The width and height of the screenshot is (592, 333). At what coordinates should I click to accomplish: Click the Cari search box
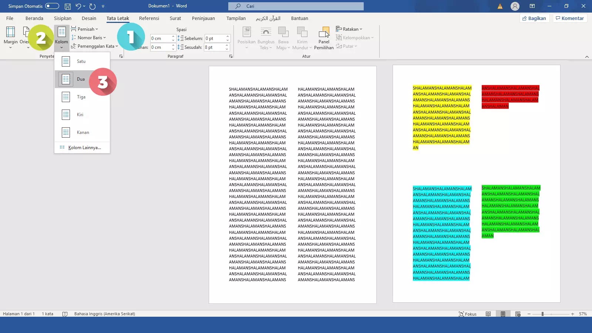coord(296,6)
